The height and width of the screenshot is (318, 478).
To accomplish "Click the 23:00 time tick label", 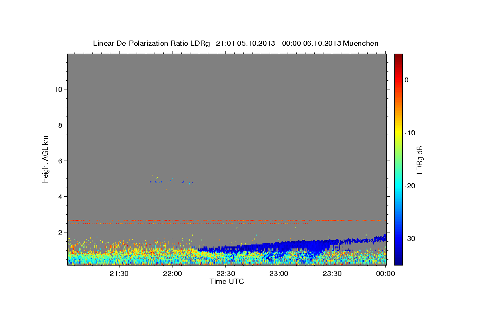I will (x=278, y=273).
